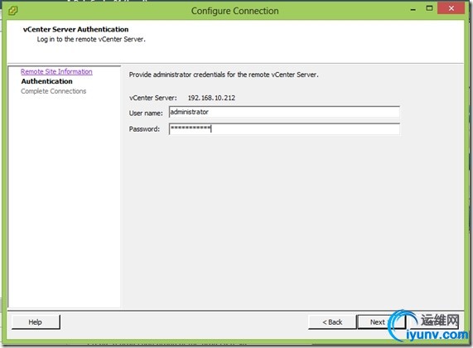Minimize the Configure Connection window

413,9
